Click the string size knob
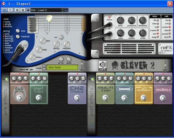 tap(18, 31)
